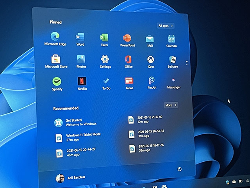Launch the Photos app

(81, 61)
